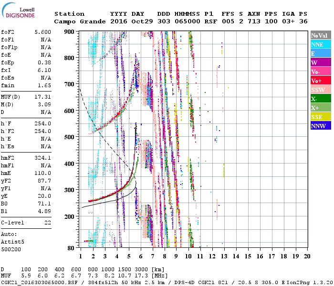
Task: Click the h`F value 254.0
Action: click(x=43, y=123)
